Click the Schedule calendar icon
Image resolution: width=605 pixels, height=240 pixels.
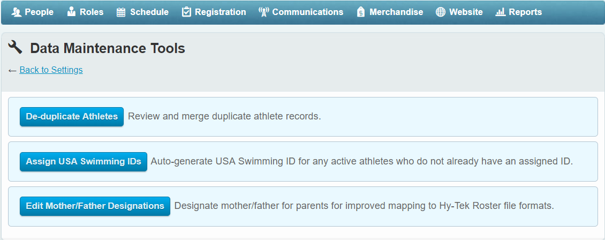coord(121,12)
